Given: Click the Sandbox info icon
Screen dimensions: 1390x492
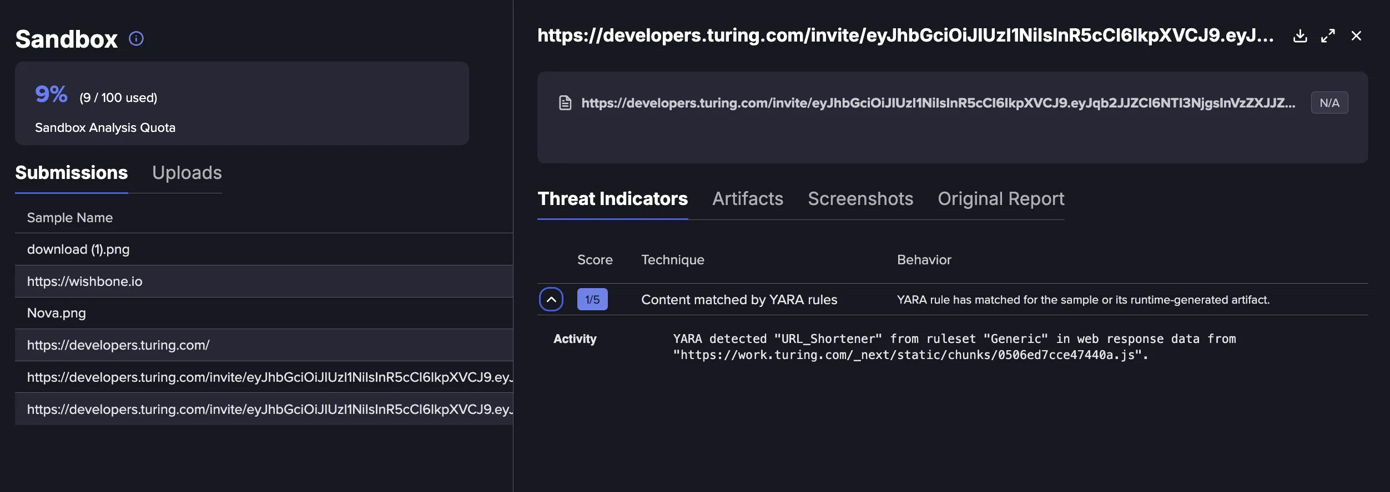Looking at the screenshot, I should tap(136, 38).
